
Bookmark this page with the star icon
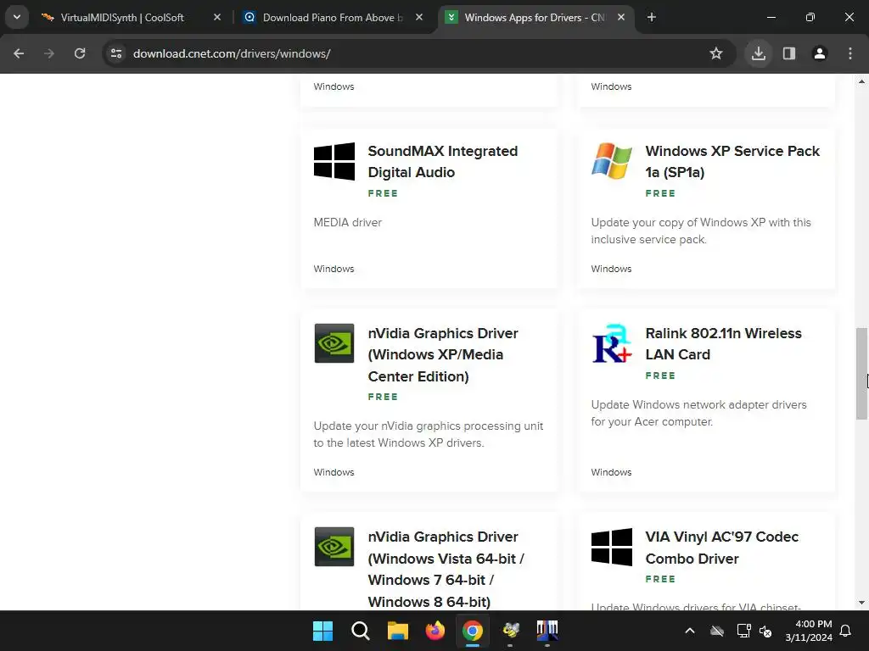coord(716,53)
